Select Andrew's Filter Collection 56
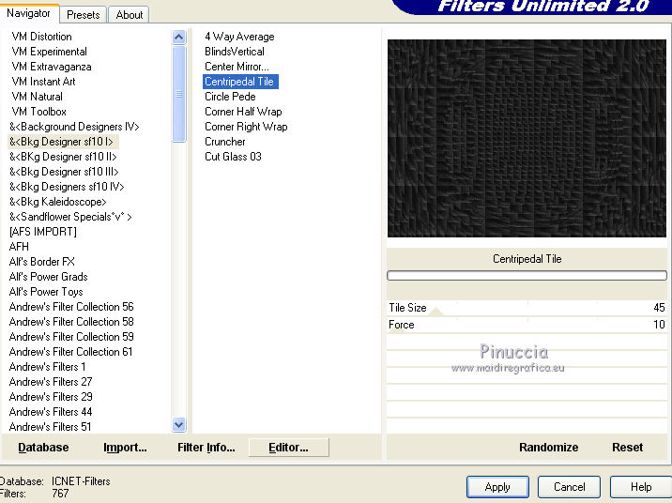 point(71,307)
